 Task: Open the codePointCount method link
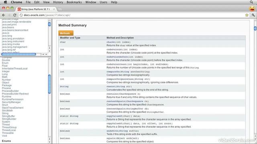tap(137, 64)
